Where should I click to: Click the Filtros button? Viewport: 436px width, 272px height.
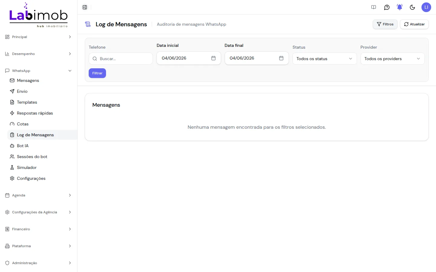385,24
